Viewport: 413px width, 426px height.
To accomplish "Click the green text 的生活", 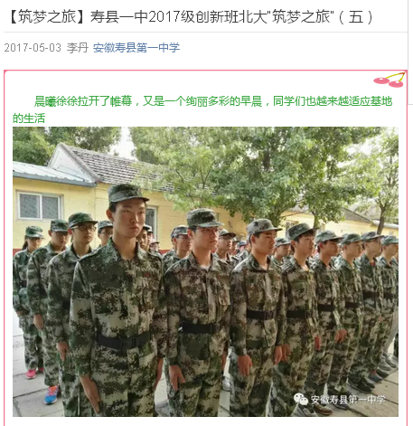I will click(29, 118).
